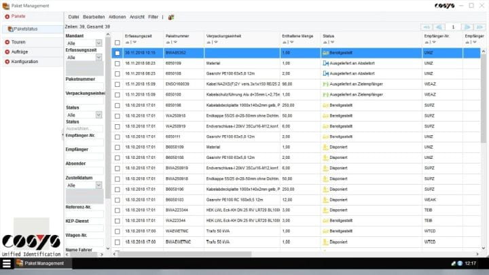Open the Bearbeiten menu
The image size is (489, 275).
(x=94, y=17)
